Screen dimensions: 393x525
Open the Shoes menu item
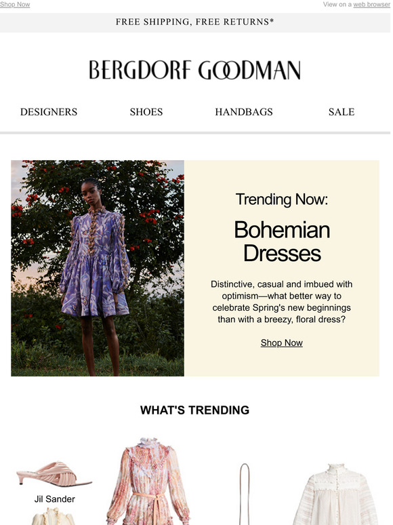pyautogui.click(x=146, y=112)
